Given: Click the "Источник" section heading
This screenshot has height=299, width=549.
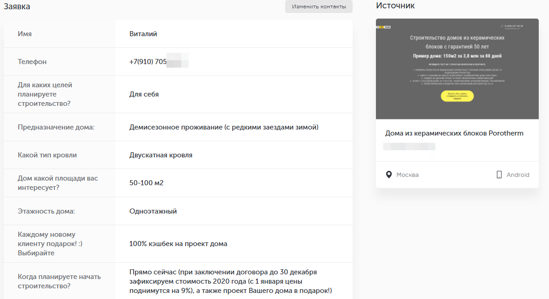Looking at the screenshot, I should 395,6.
